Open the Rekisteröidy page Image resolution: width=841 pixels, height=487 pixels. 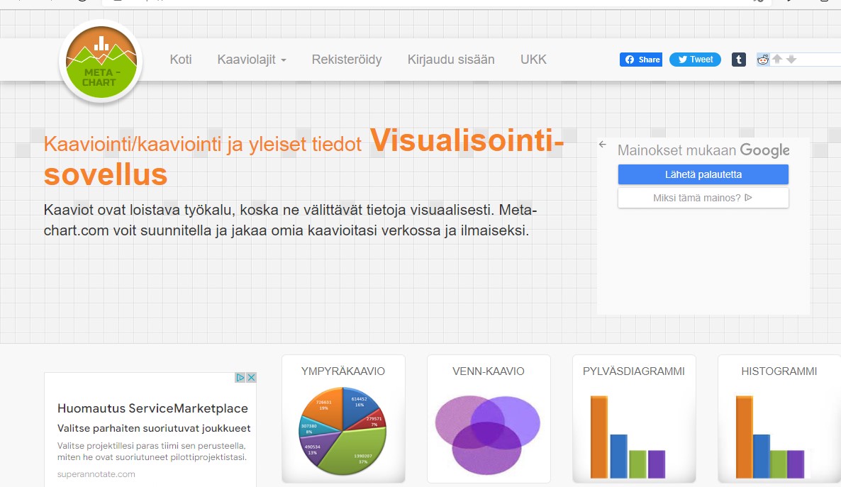[347, 60]
